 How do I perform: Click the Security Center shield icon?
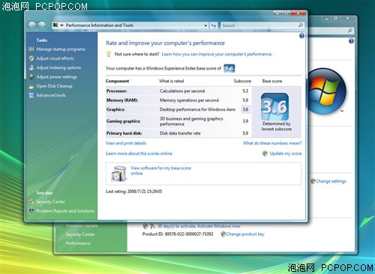tap(31, 201)
